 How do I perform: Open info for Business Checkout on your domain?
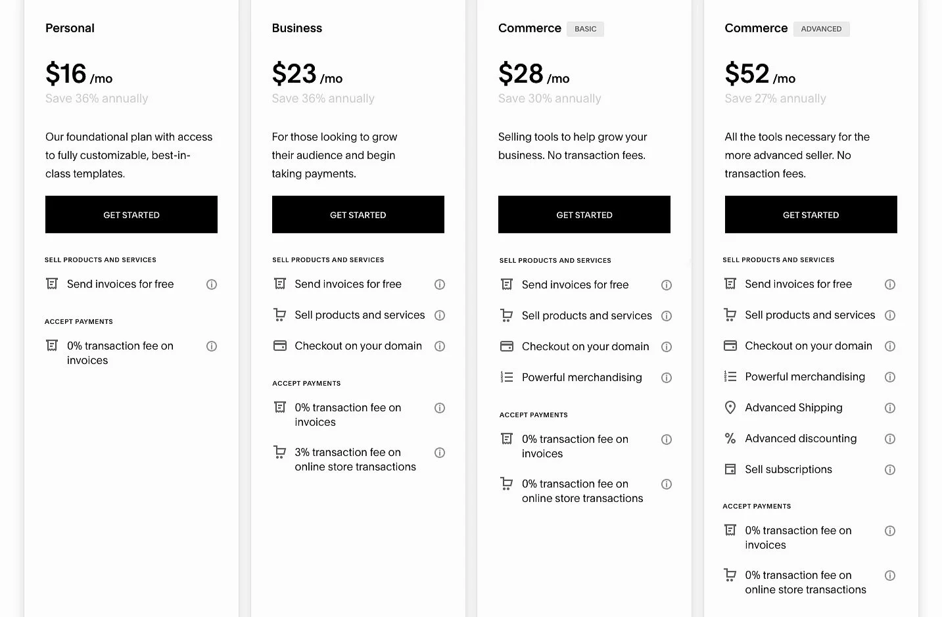pos(440,346)
